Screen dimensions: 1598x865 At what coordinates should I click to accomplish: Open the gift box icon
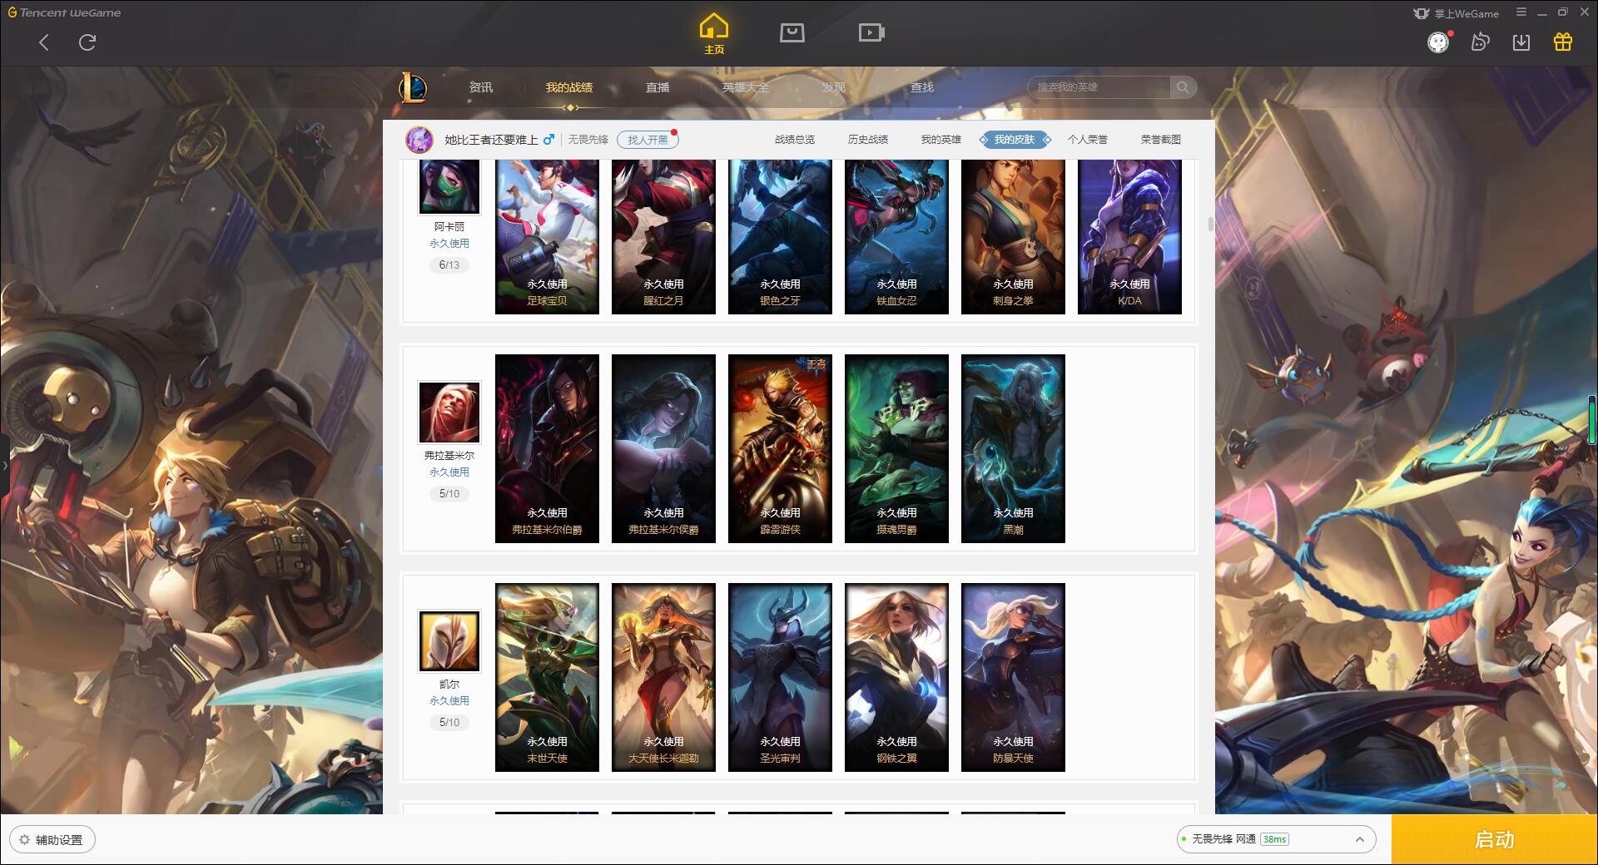(x=1563, y=42)
